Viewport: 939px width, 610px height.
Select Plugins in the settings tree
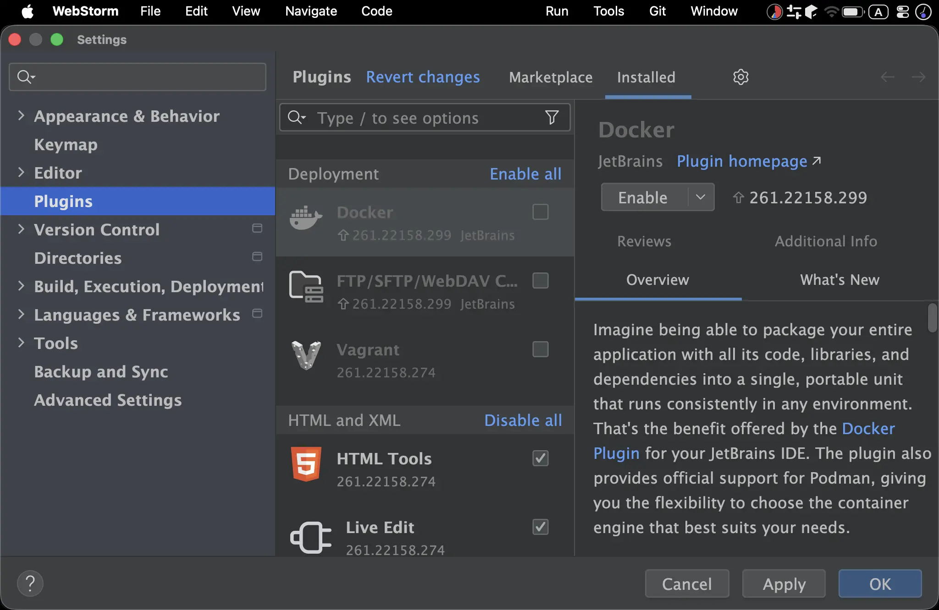(x=138, y=201)
